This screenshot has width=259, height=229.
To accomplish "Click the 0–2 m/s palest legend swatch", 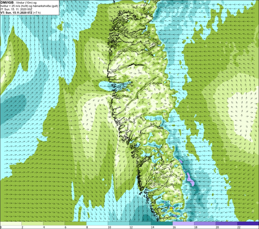I will coord(11,223).
